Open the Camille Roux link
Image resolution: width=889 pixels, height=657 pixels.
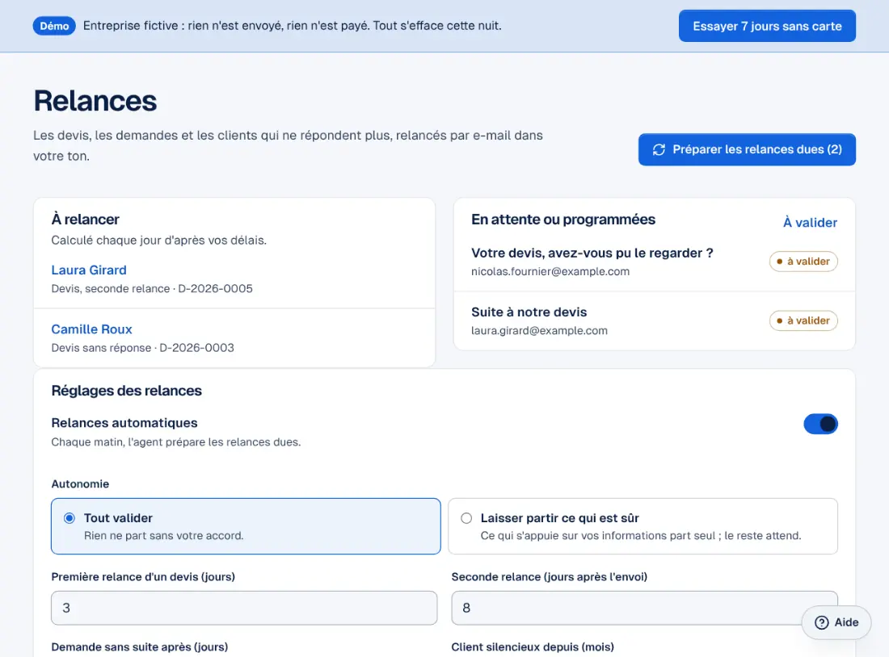pyautogui.click(x=92, y=329)
